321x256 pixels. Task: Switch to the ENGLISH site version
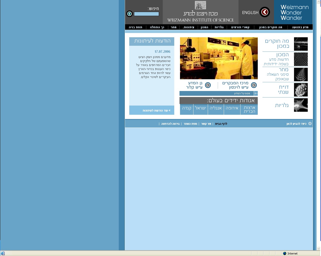(x=250, y=12)
